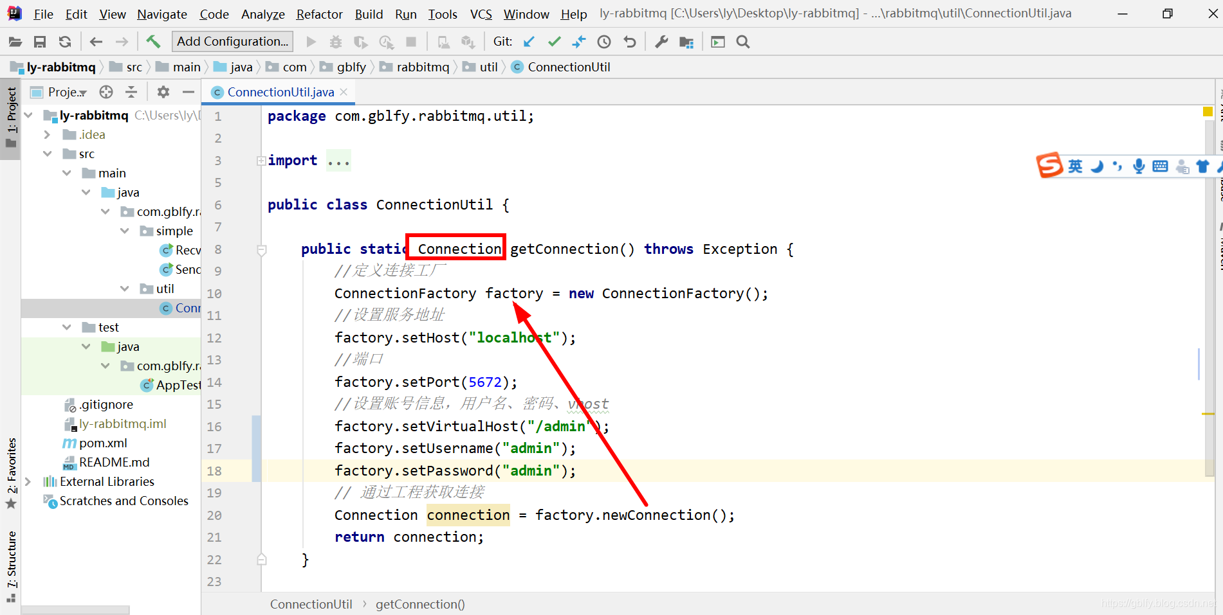Synchronize files with the refresh icon
Viewport: 1223px width, 615px height.
[65, 42]
